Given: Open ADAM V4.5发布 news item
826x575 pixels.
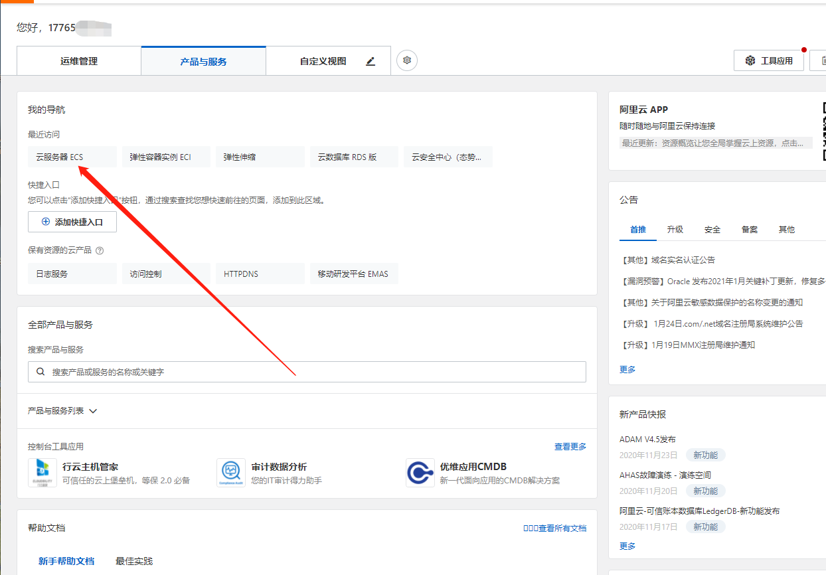Looking at the screenshot, I should [647, 440].
